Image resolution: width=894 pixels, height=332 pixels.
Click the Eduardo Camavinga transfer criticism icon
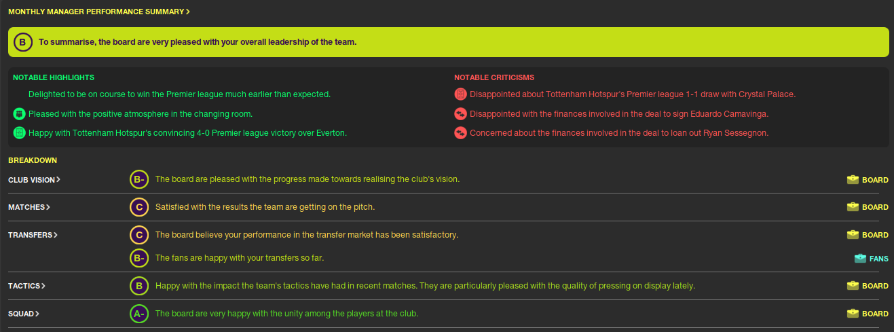click(x=460, y=114)
